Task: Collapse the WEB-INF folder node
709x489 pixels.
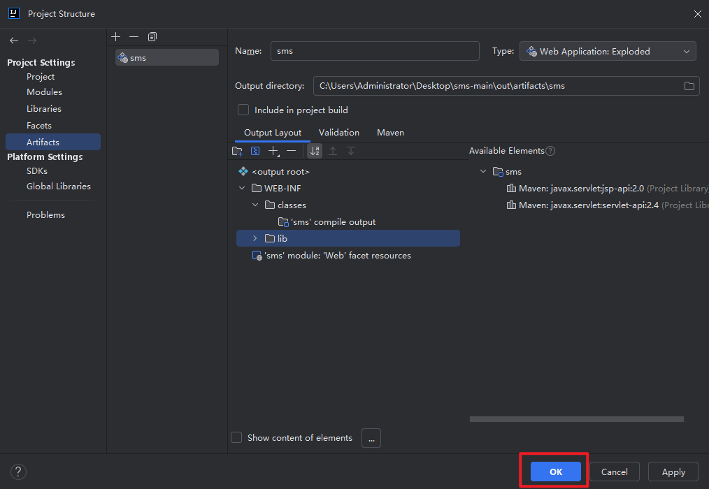Action: 243,188
